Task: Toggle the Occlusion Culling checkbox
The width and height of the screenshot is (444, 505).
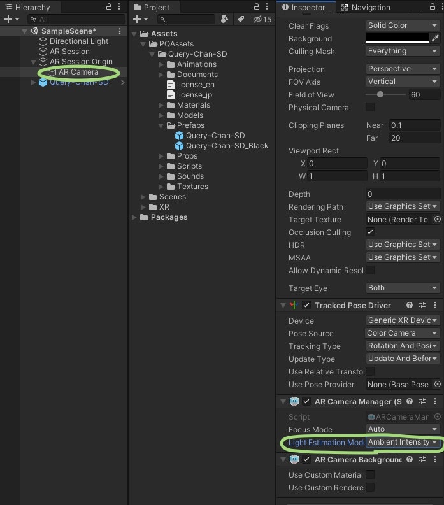Action: [370, 232]
